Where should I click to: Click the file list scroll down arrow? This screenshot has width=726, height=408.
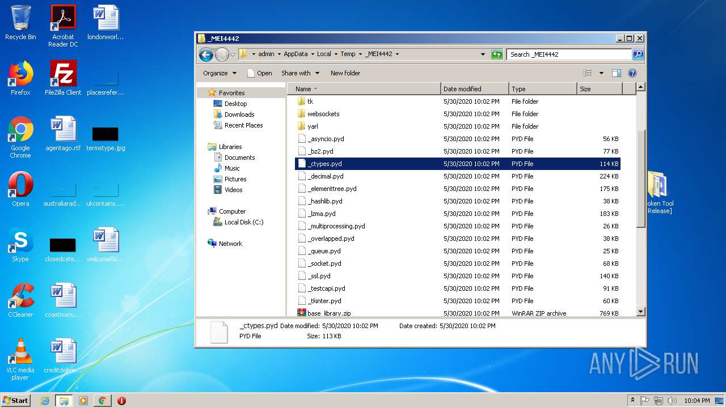[x=640, y=312]
